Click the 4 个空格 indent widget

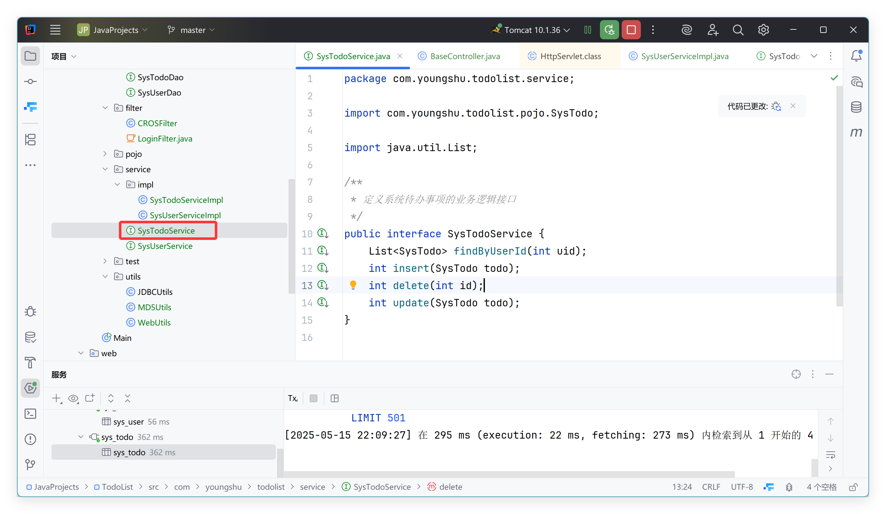(822, 487)
